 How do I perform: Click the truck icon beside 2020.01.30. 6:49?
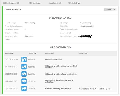[x=24, y=67]
